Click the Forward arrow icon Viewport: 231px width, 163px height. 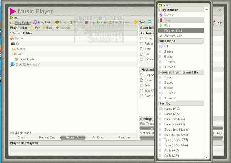tap(57, 28)
